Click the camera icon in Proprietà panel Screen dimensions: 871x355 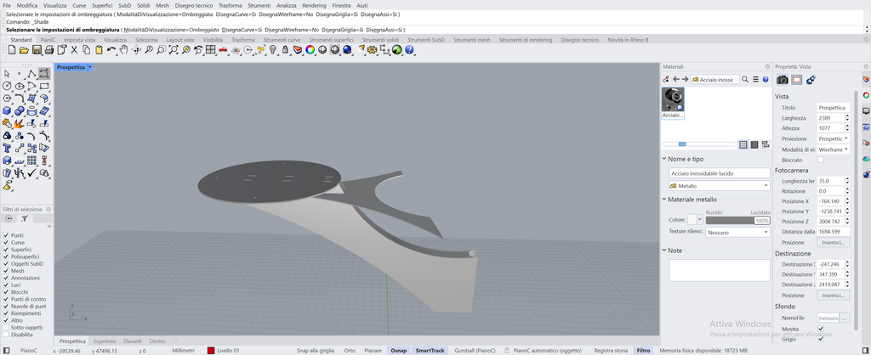point(783,80)
